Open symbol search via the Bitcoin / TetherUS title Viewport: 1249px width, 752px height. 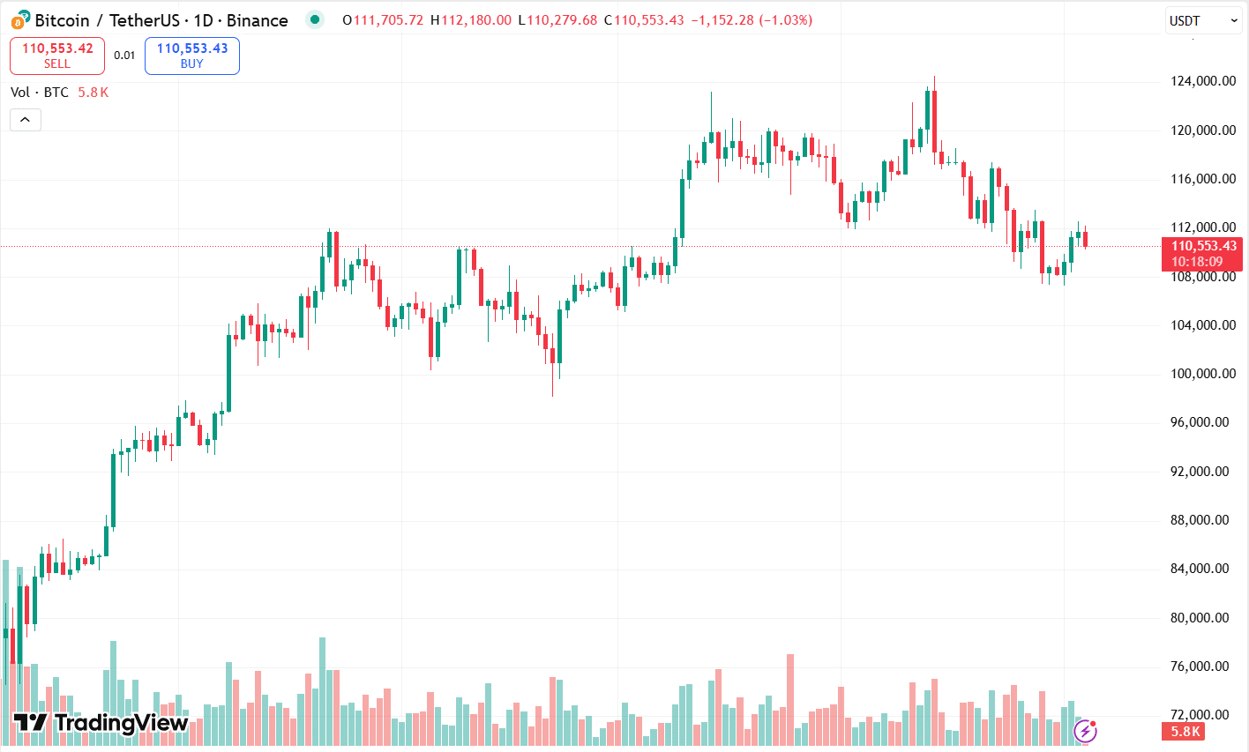[106, 19]
